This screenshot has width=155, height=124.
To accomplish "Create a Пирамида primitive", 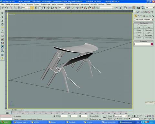I will pyautogui.click(x=149, y=35).
